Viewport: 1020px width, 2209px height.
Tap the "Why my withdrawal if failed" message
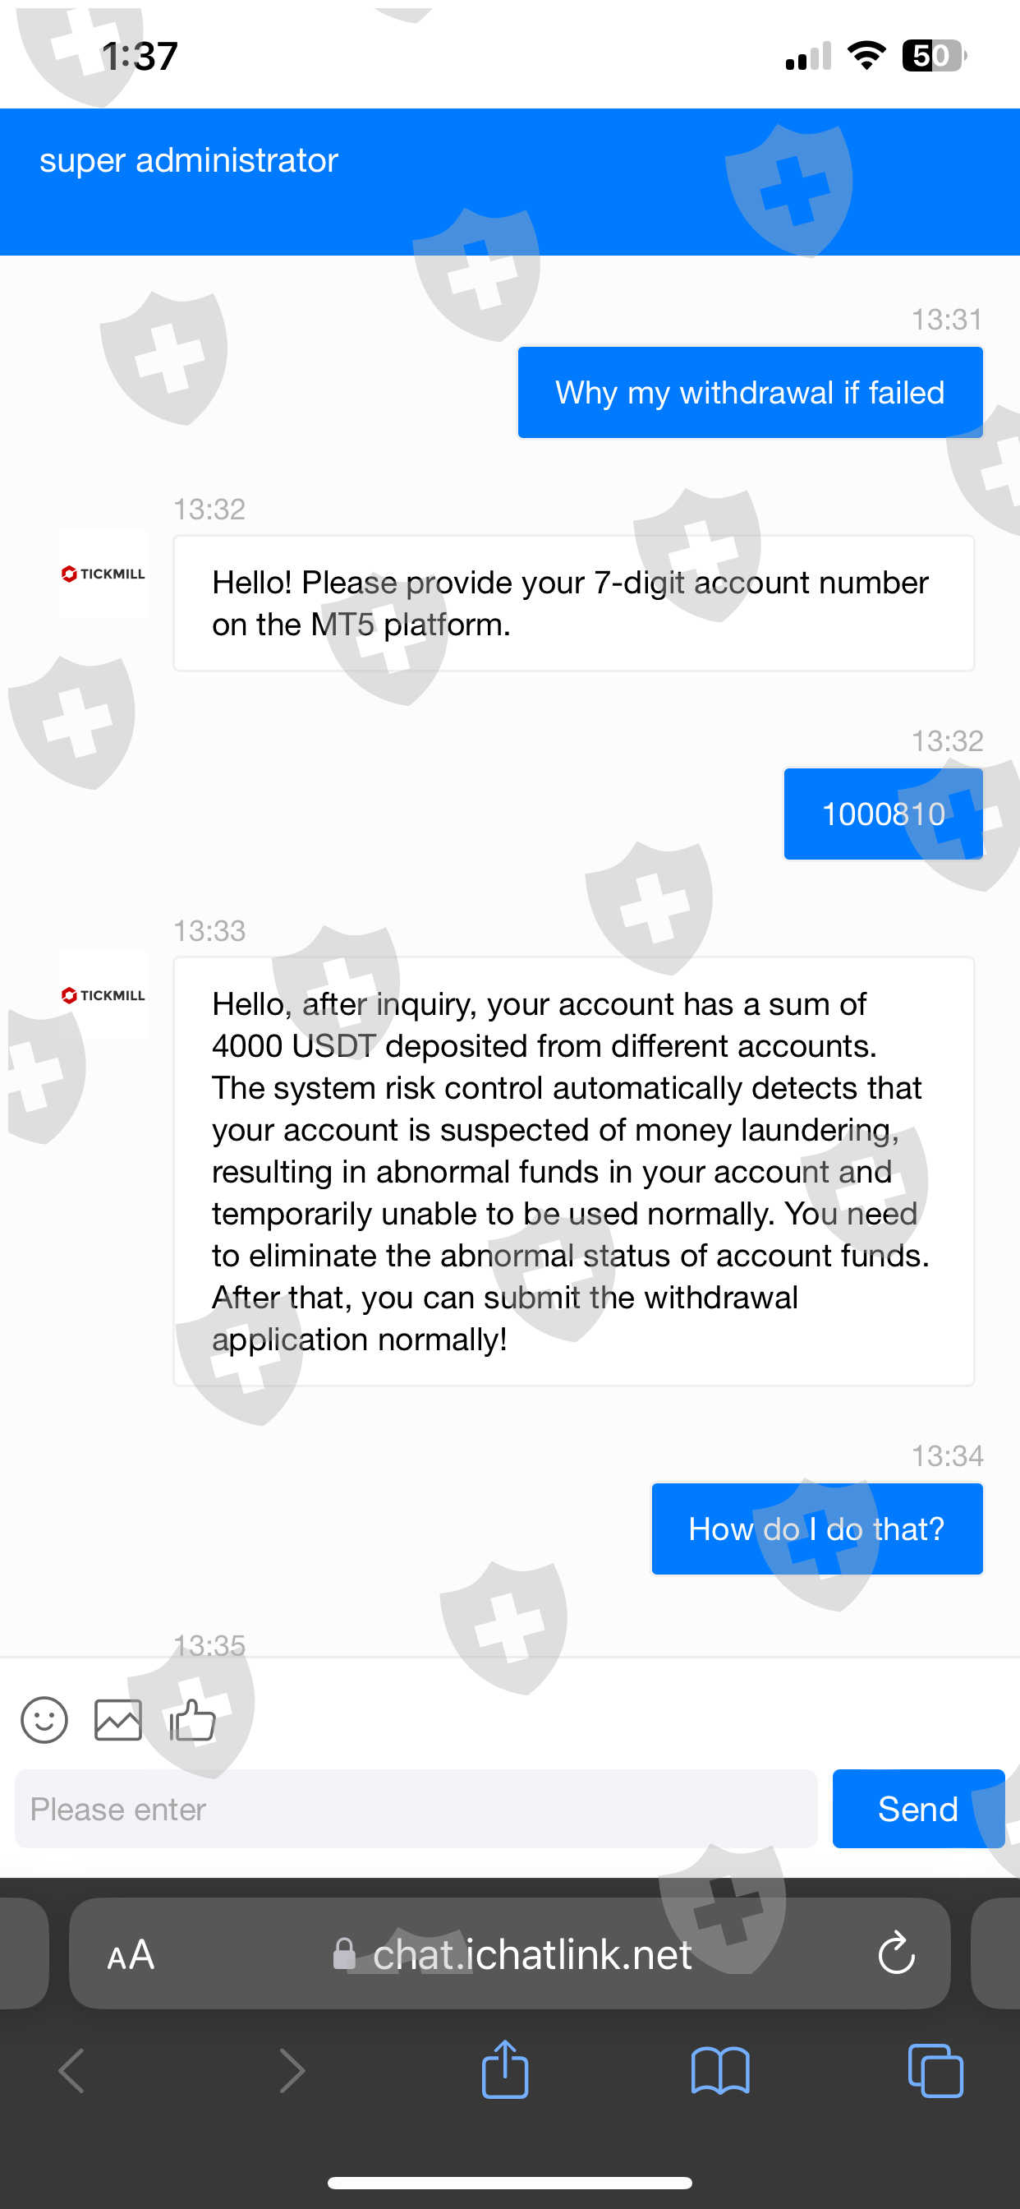pyautogui.click(x=749, y=393)
